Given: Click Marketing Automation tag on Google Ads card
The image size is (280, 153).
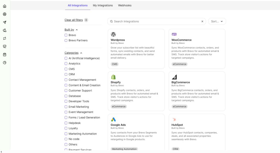Looking at the screenshot, I should [124, 149].
